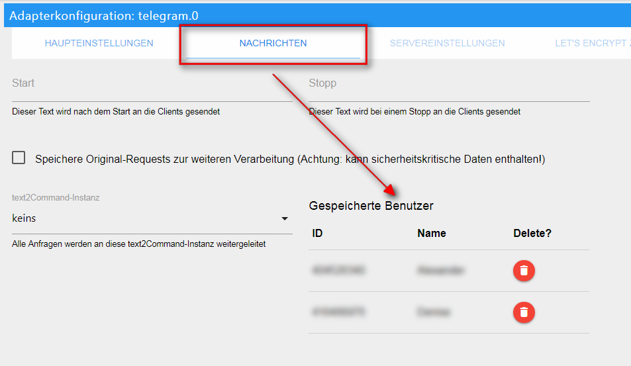This screenshot has height=366, width=631.
Task: Click the Delete? column header
Action: [532, 233]
